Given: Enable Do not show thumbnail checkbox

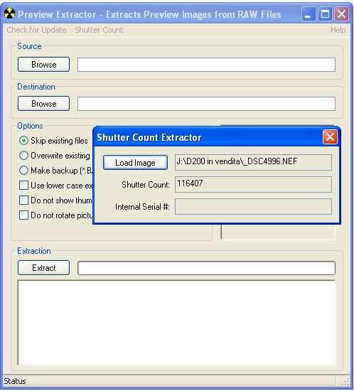Looking at the screenshot, I should (x=23, y=200).
